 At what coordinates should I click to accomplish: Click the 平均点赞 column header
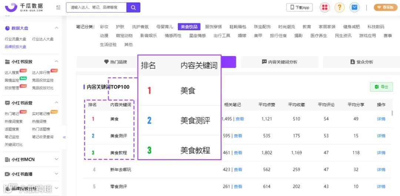267,105
